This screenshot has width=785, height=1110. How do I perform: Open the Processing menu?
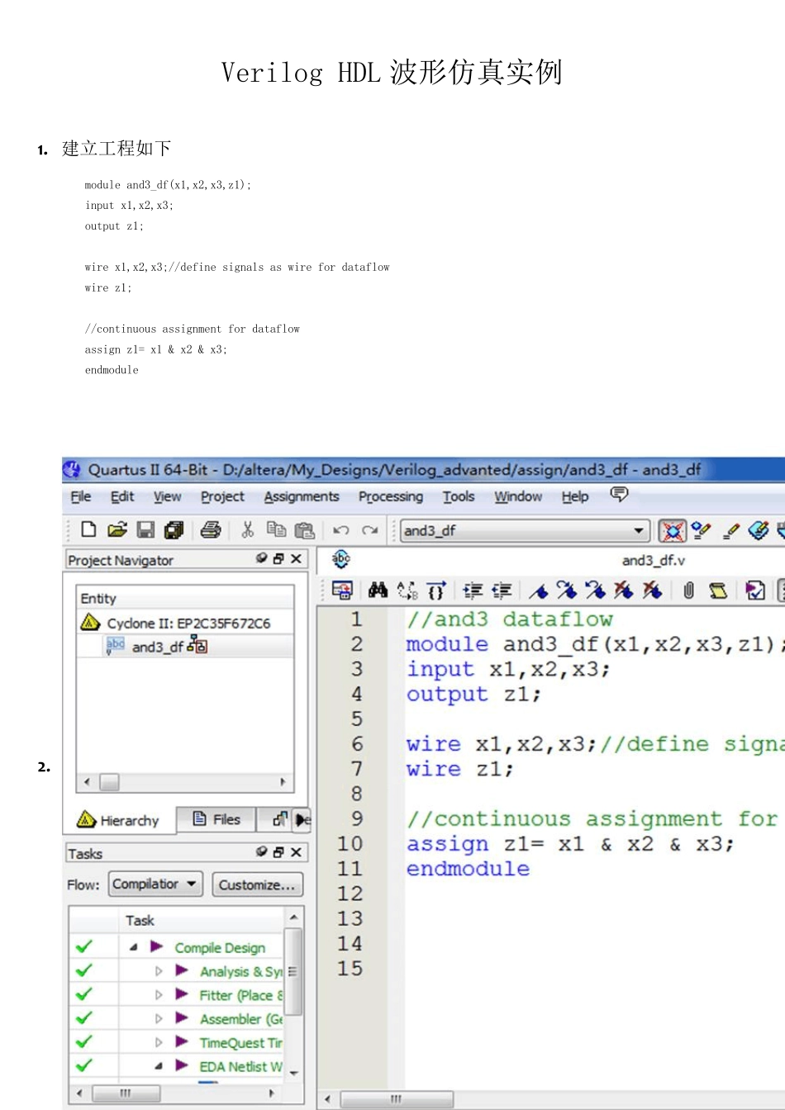[391, 496]
